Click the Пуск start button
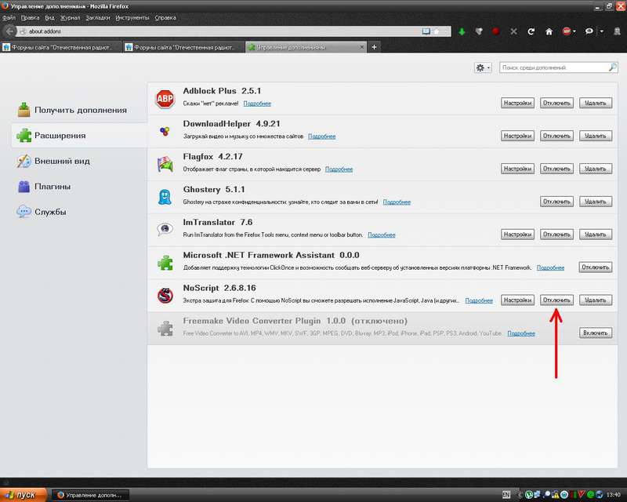 (x=24, y=495)
